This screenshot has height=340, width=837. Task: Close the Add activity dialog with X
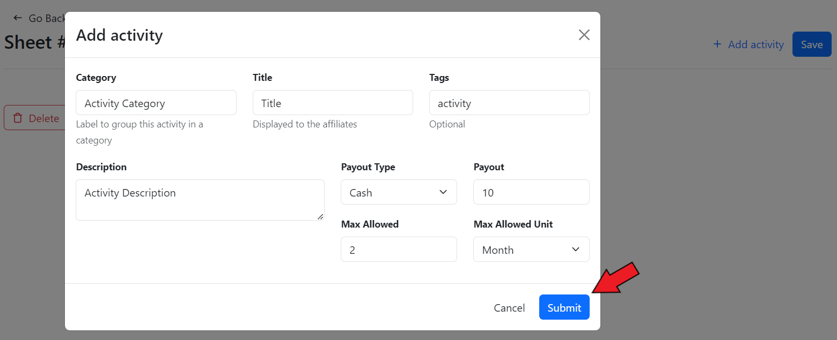(x=584, y=35)
